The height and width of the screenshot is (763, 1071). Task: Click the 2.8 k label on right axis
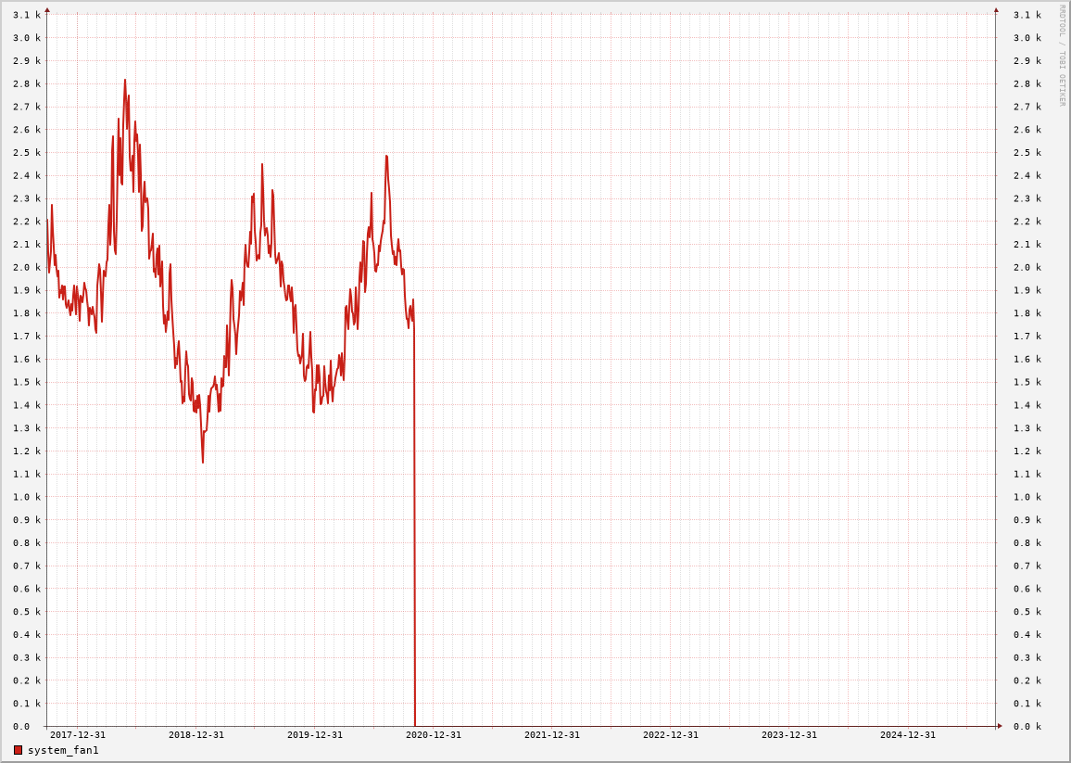point(1027,83)
